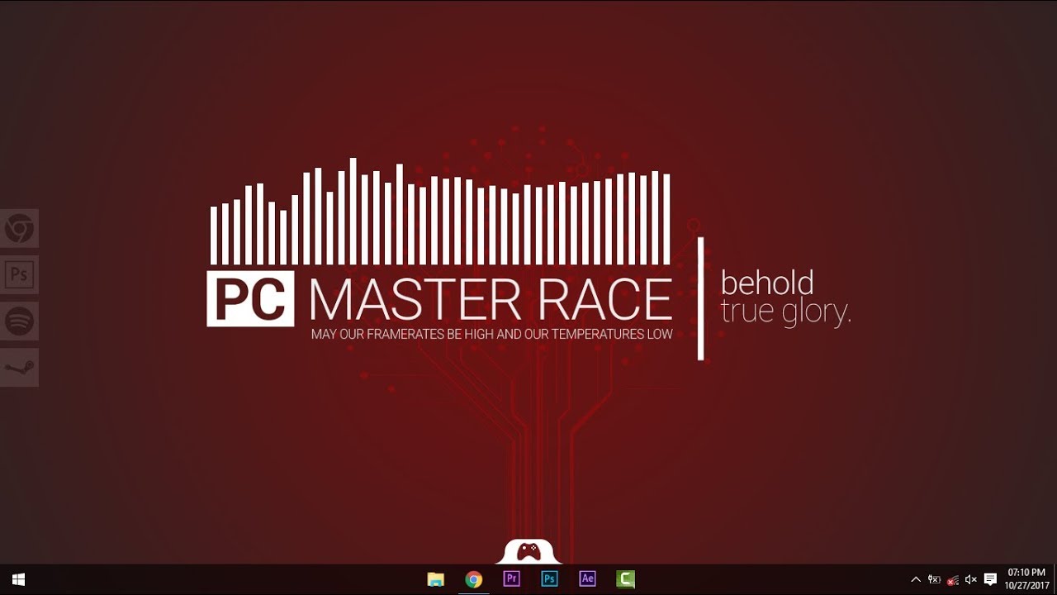Start After Effects from the taskbar

click(587, 578)
